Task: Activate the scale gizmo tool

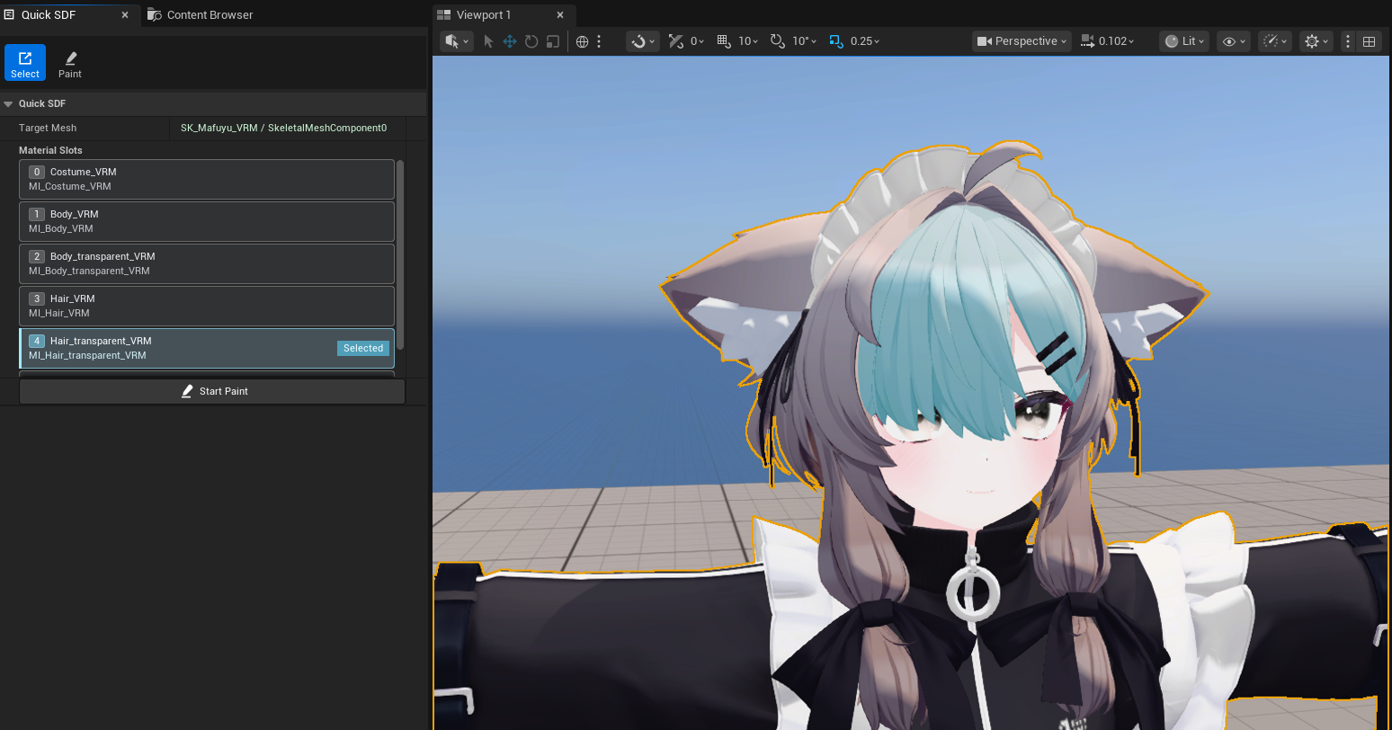Action: (553, 41)
